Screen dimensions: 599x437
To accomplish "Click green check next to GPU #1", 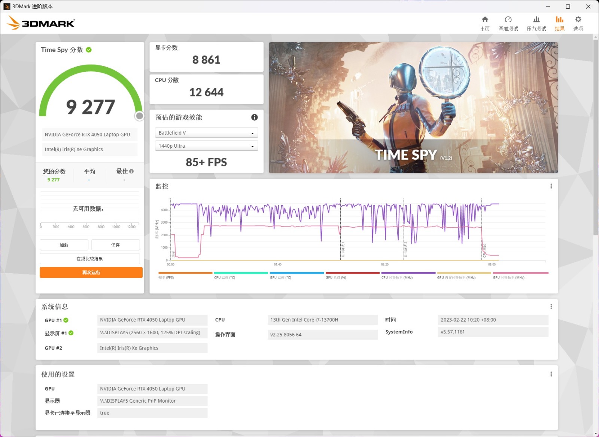I will coord(66,320).
